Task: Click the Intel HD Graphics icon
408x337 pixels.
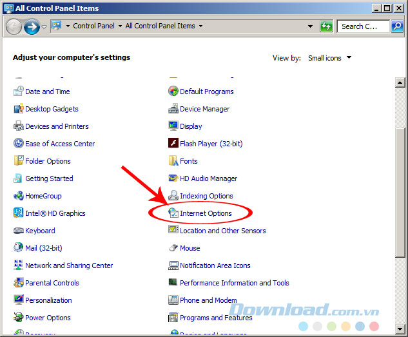Action: click(19, 213)
